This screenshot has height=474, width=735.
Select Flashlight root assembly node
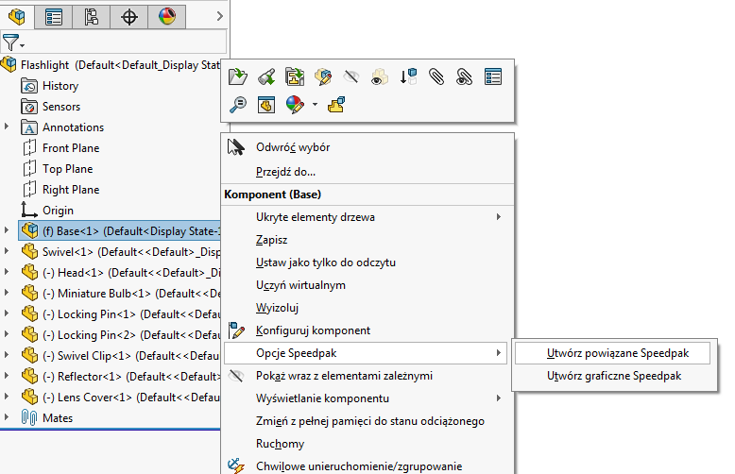tap(111, 64)
